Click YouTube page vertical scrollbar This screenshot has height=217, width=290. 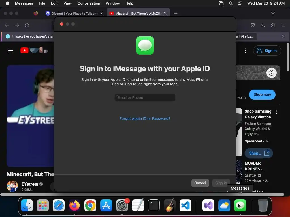point(288,57)
